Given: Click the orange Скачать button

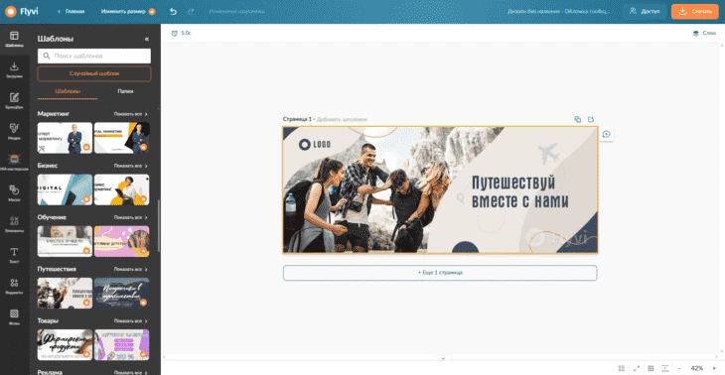Looking at the screenshot, I should point(695,12).
